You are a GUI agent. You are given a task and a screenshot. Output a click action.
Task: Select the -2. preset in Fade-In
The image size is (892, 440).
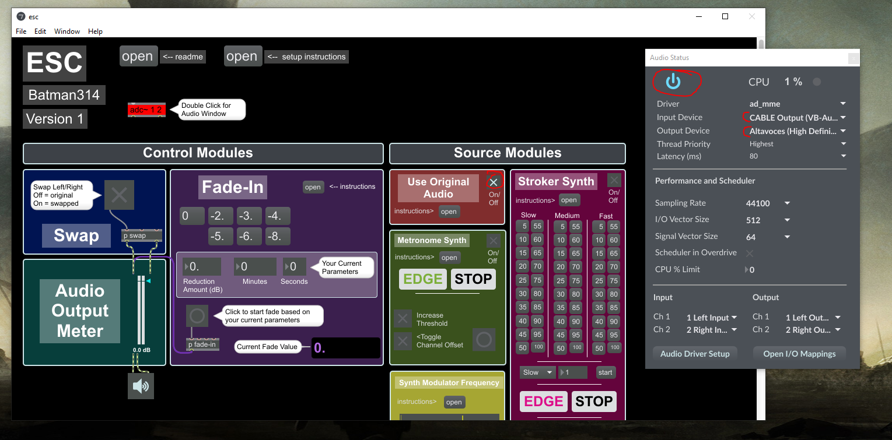(x=221, y=216)
